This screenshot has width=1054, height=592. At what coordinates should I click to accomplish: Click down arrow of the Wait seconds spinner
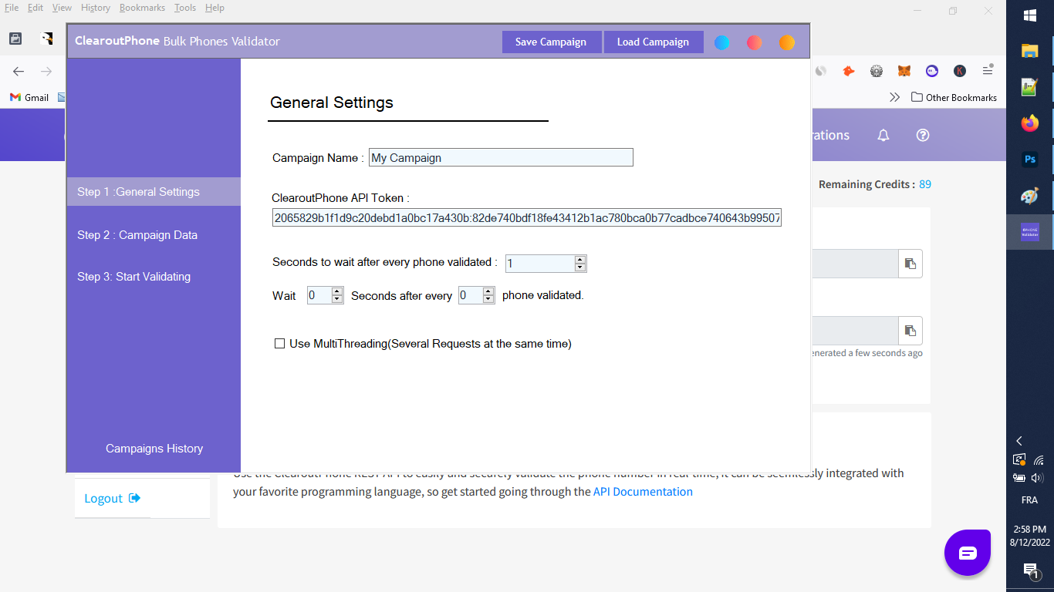(x=336, y=299)
